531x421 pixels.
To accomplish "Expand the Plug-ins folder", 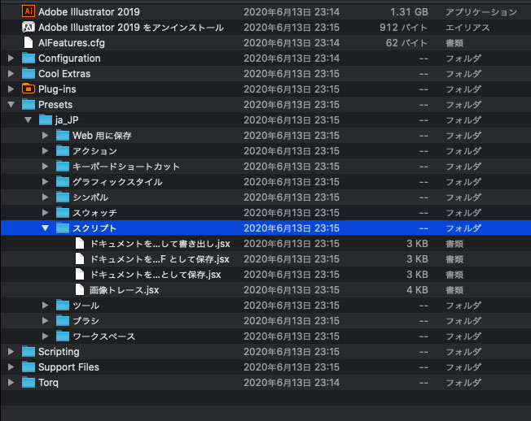I will tap(11, 89).
